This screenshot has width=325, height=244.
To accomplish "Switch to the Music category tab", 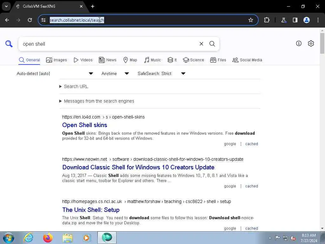I will 152,60.
